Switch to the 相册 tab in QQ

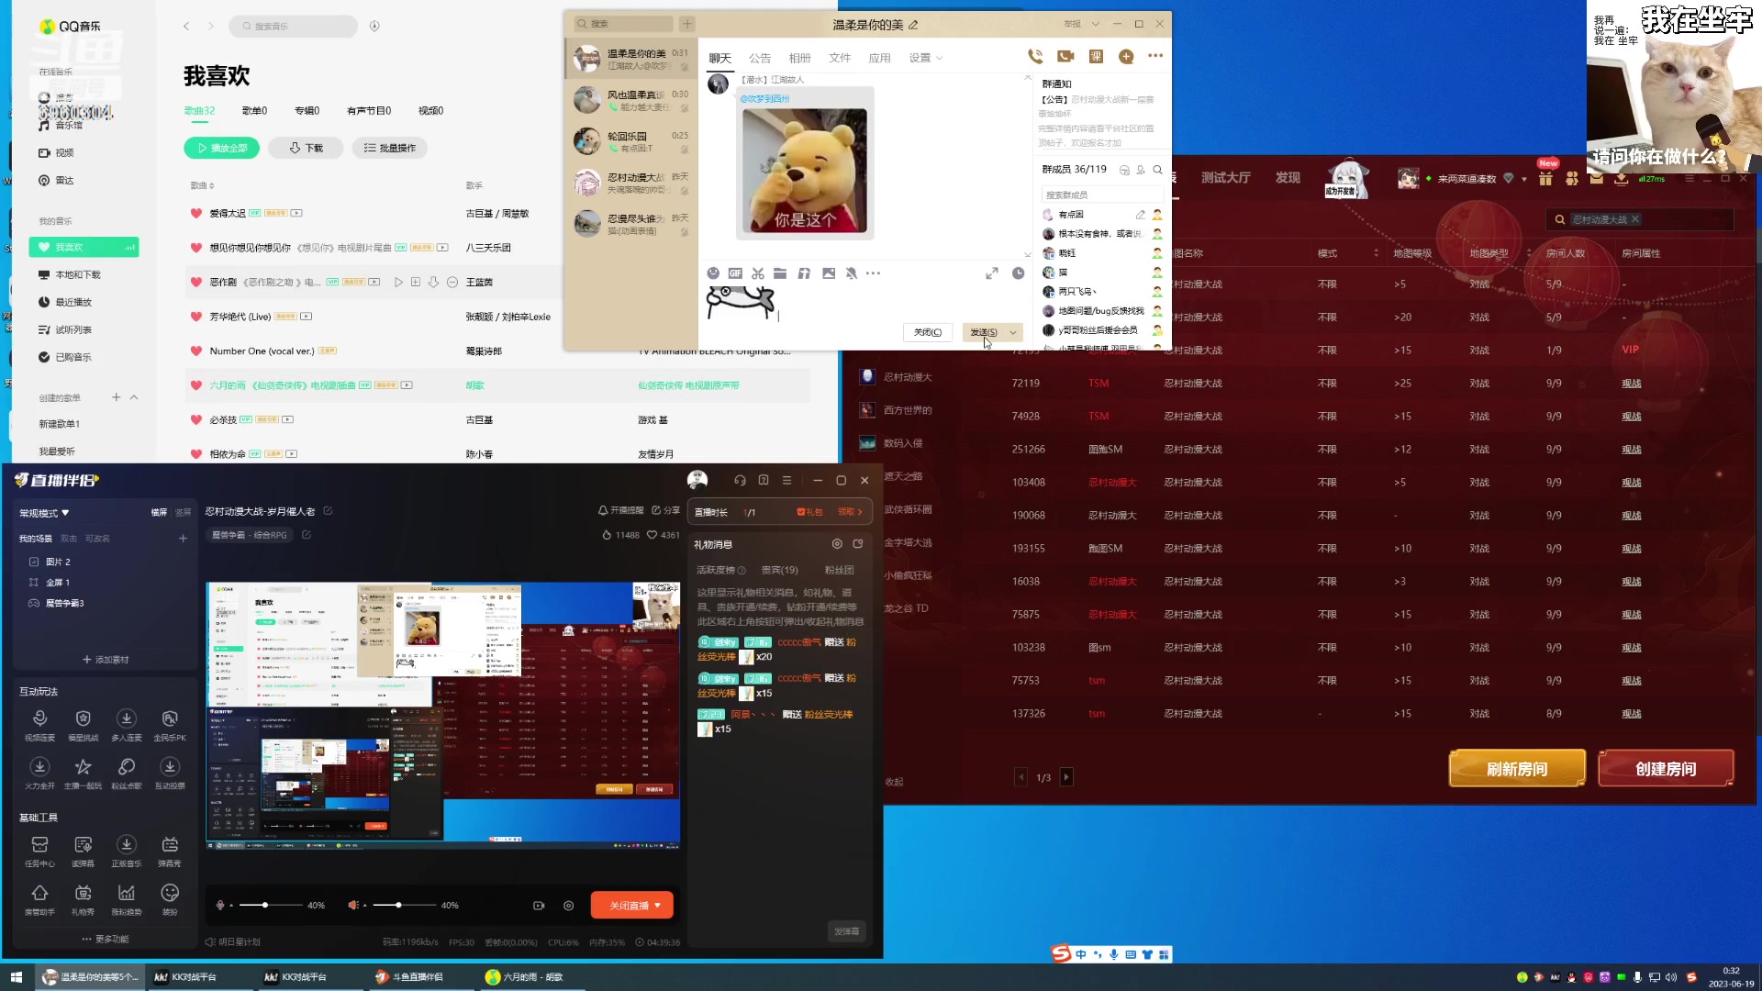click(x=800, y=58)
